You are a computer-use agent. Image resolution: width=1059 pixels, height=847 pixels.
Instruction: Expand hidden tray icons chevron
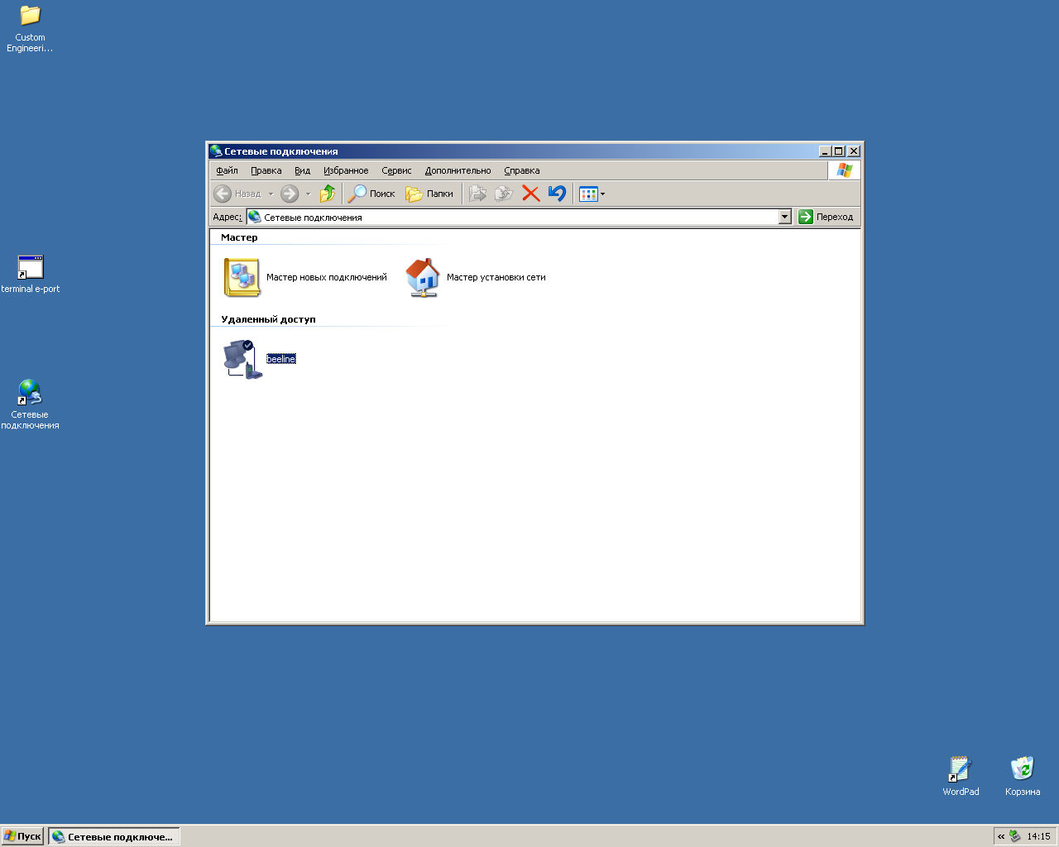1001,836
